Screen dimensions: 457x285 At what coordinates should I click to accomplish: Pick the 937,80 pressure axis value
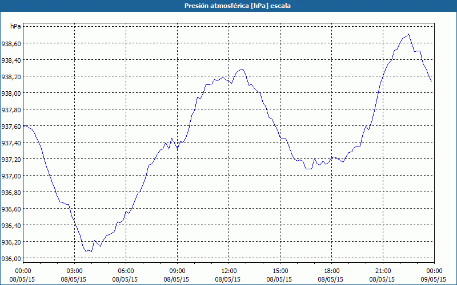click(x=11, y=109)
